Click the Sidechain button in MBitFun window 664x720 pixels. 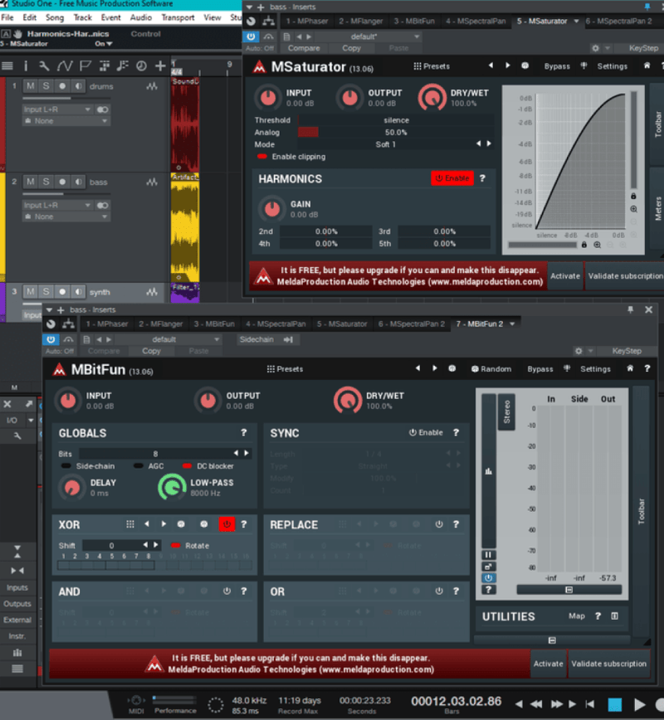[x=266, y=339]
